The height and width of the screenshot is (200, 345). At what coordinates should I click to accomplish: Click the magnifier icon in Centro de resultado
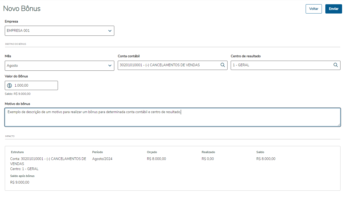pos(336,65)
